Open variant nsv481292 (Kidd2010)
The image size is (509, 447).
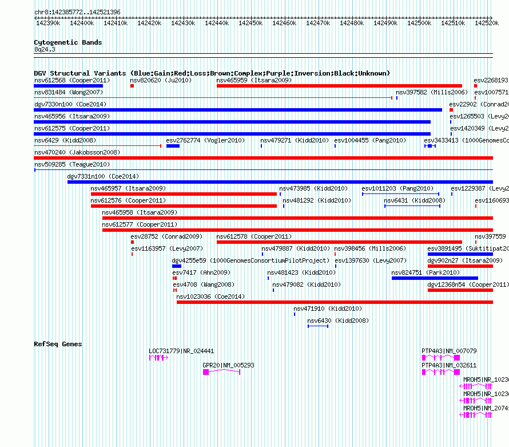pyautogui.click(x=317, y=200)
